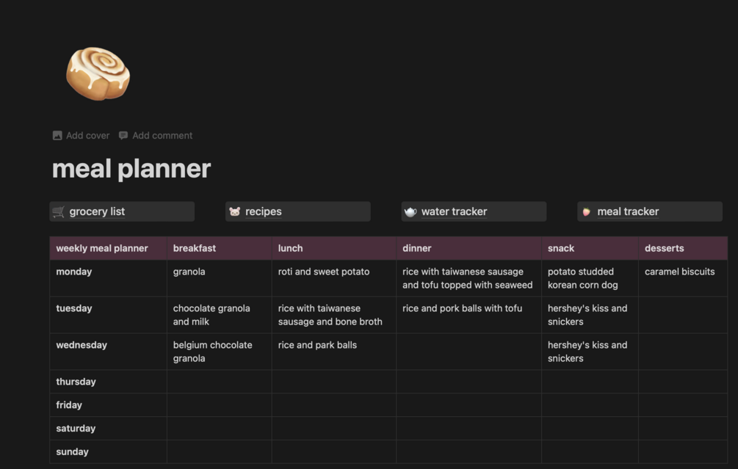Click the teapot icon beside water tracker

410,212
